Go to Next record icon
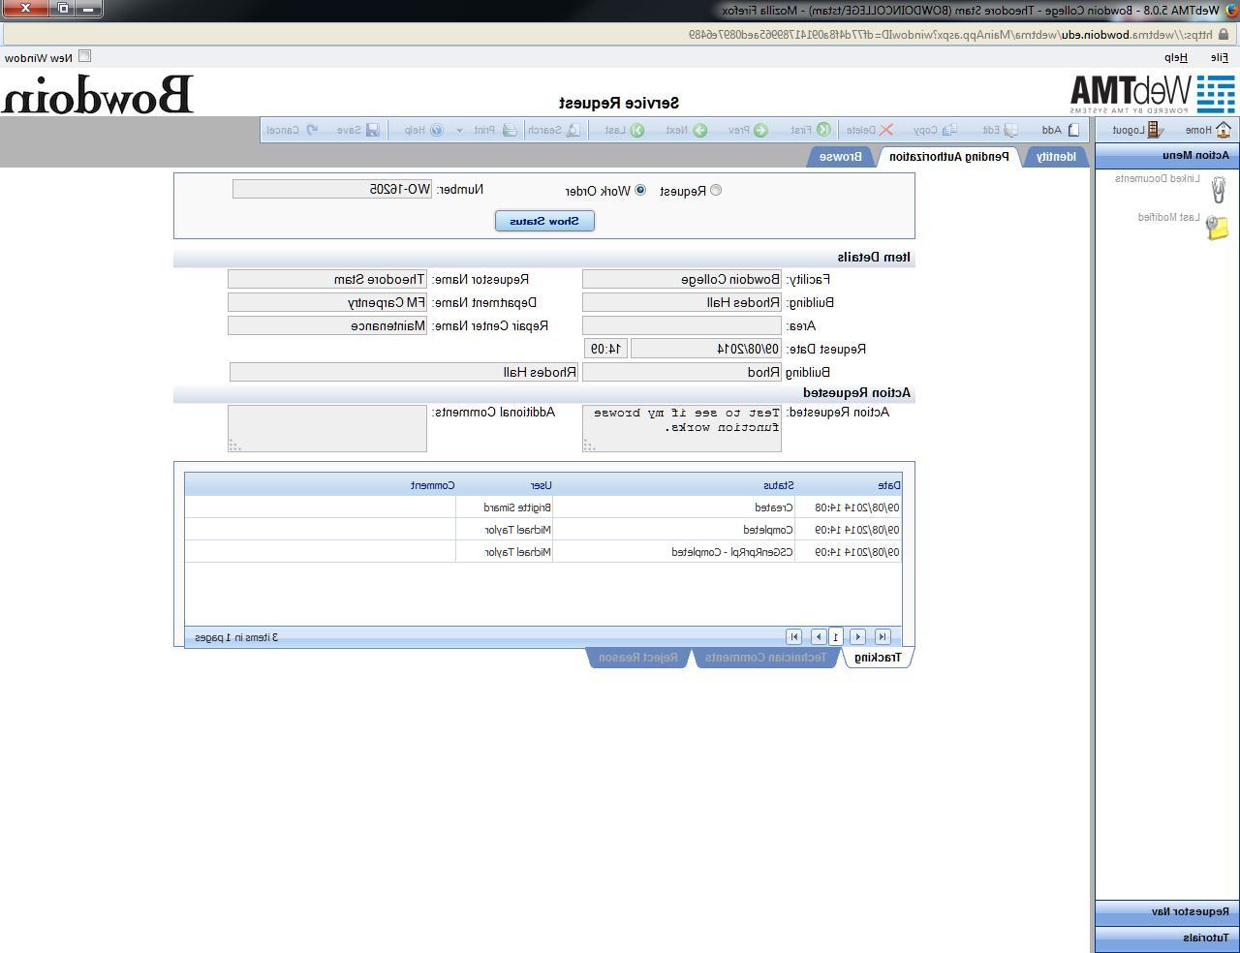The width and height of the screenshot is (1240, 953). (699, 130)
